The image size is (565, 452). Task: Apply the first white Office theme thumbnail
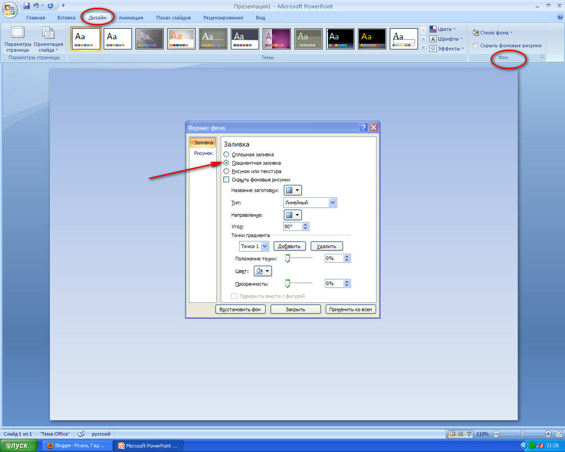pos(86,39)
